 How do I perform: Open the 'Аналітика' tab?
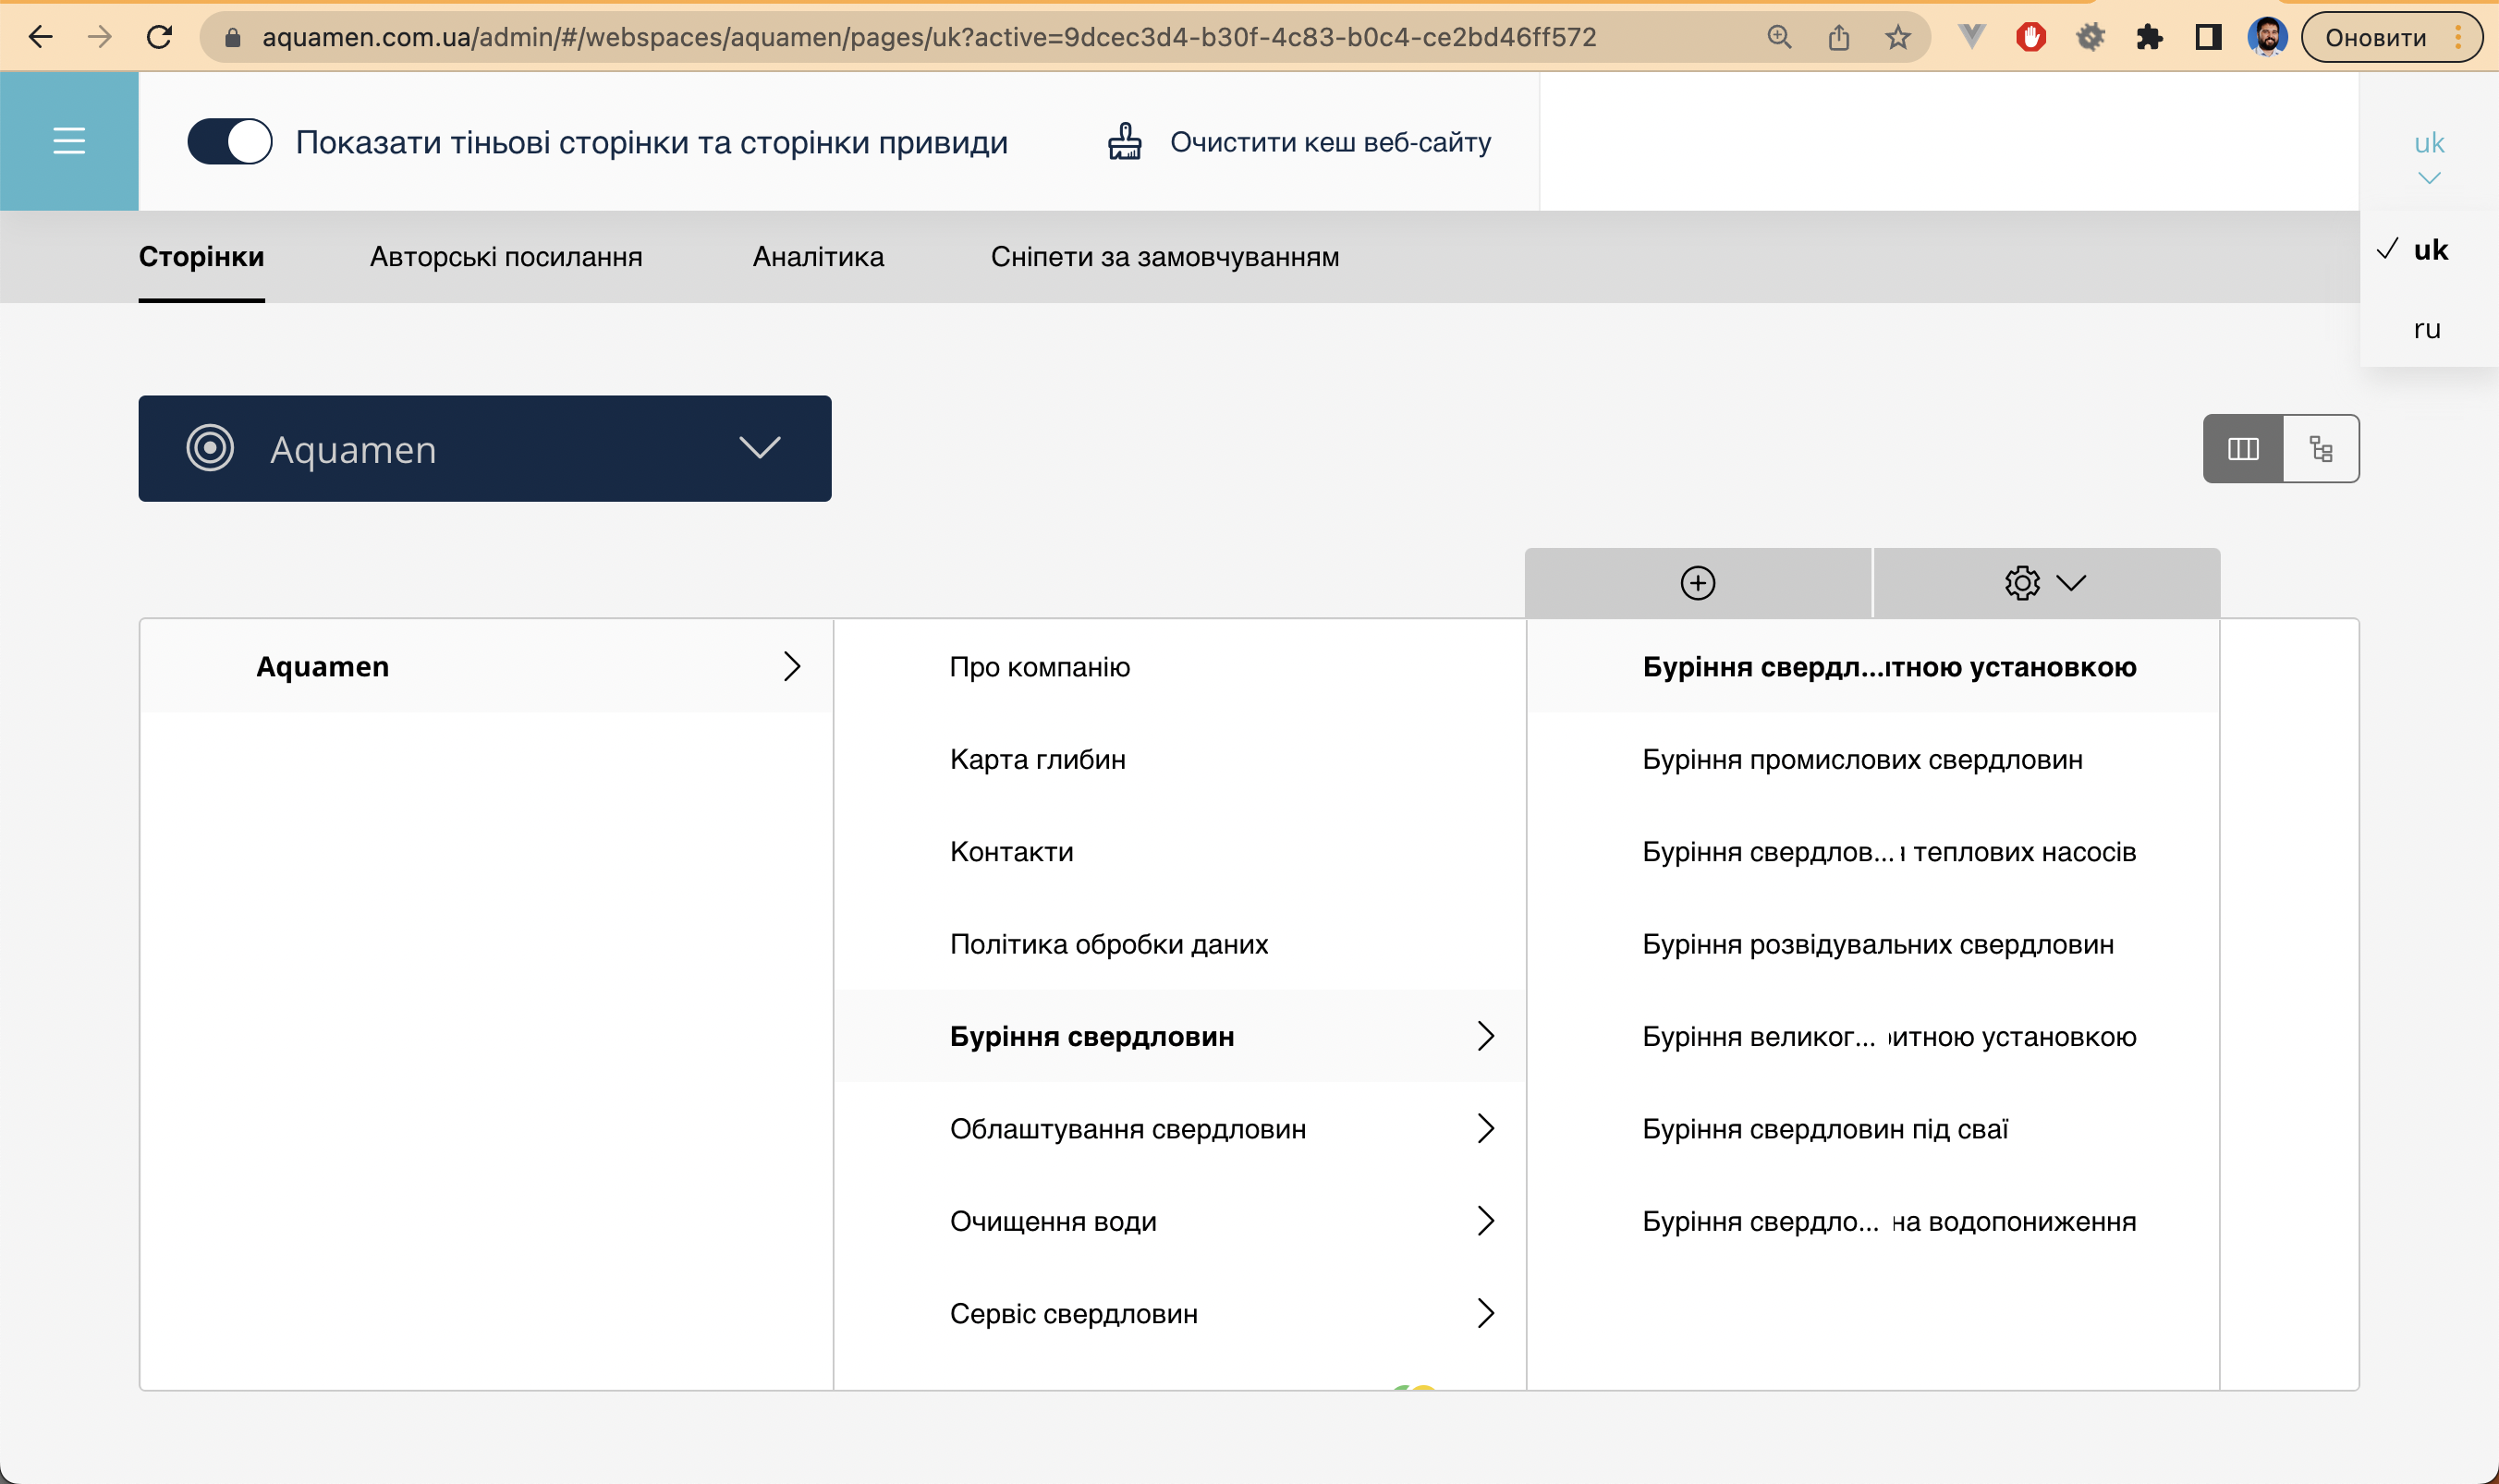pyautogui.click(x=818, y=257)
